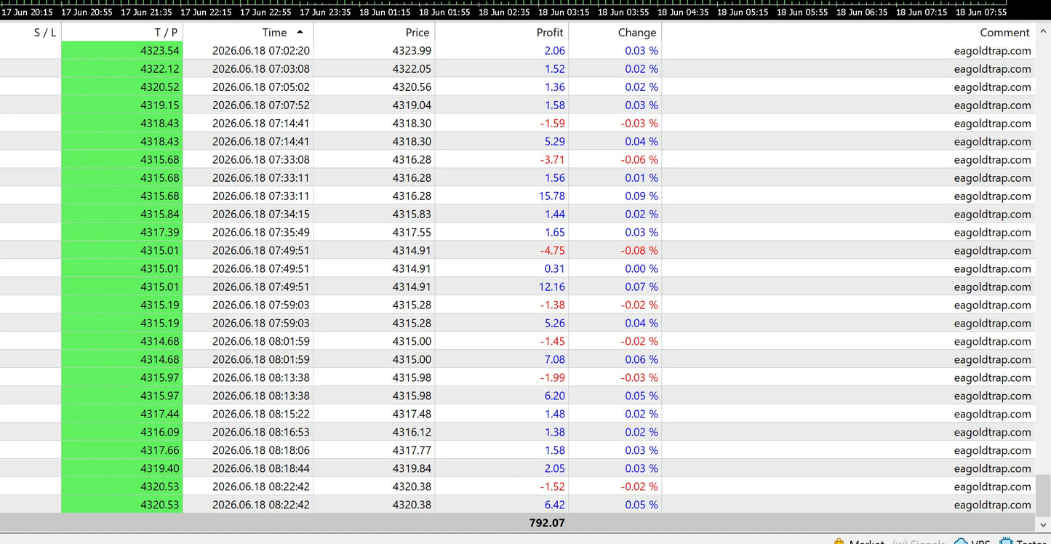1051x544 pixels.
Task: Select the time 2026.06.18 07:05:02
Action: 261,87
